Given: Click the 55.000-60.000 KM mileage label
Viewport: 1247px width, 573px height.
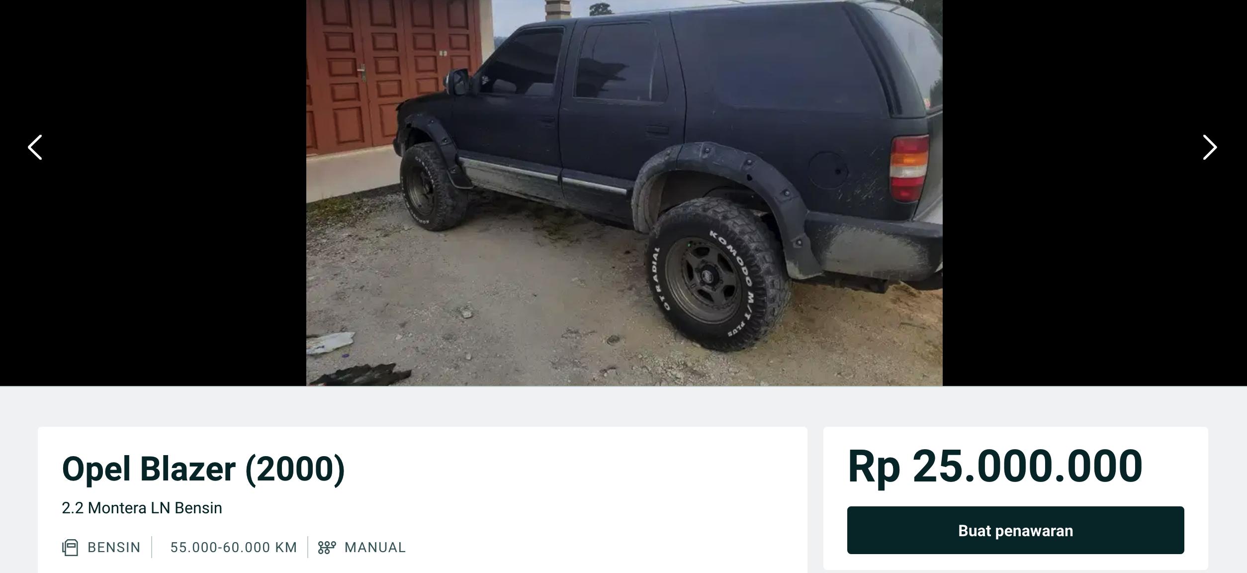Looking at the screenshot, I should (x=234, y=547).
